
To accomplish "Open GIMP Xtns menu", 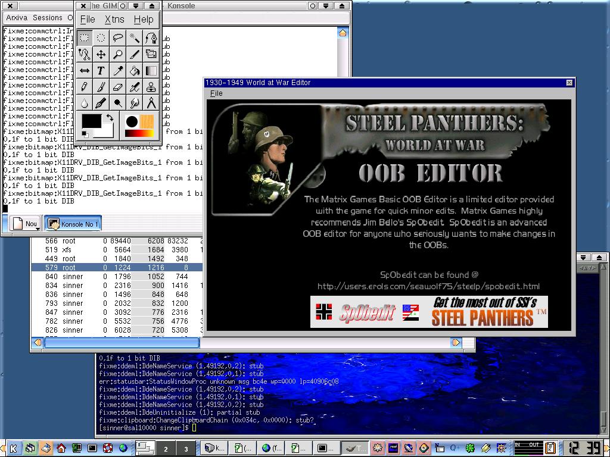I will point(114,20).
